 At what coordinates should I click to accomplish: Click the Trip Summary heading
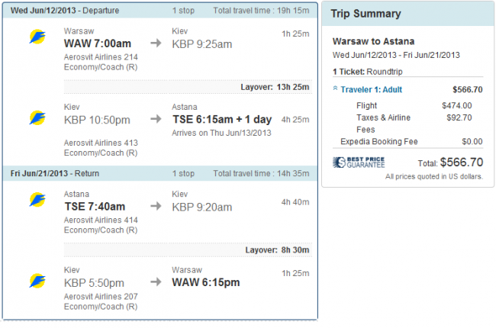367,14
